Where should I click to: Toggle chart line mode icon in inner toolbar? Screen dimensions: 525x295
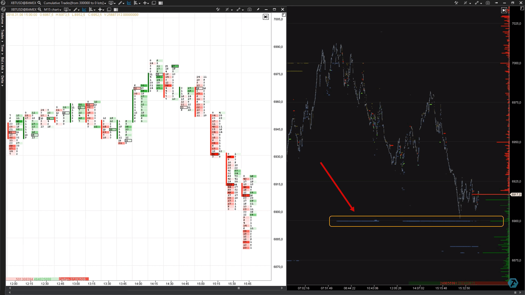point(84,9)
